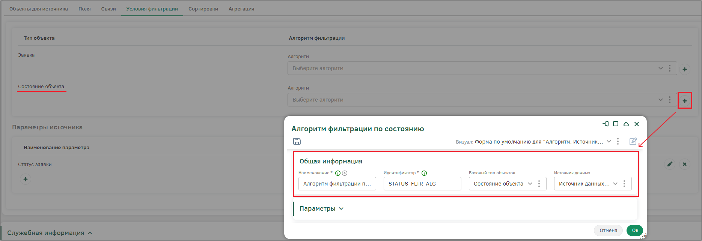This screenshot has height=241, width=702.
Task: Open the Агрегация tab
Action: click(x=241, y=9)
